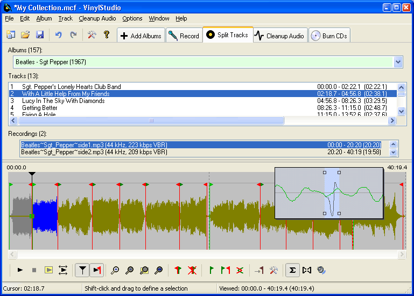The width and height of the screenshot is (414, 296).
Task: Toggle the play-to-red-flag button
Action: point(96,270)
